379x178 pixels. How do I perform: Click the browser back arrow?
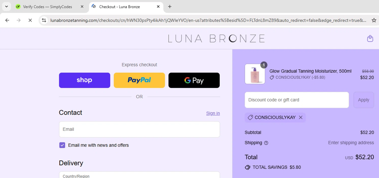7,20
